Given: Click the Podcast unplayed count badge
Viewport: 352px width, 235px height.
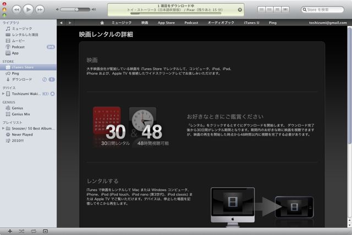Looking at the screenshot, I should coord(51,47).
